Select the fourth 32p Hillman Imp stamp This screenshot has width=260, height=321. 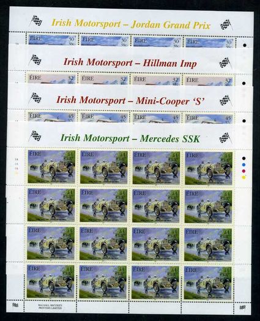click(x=209, y=81)
